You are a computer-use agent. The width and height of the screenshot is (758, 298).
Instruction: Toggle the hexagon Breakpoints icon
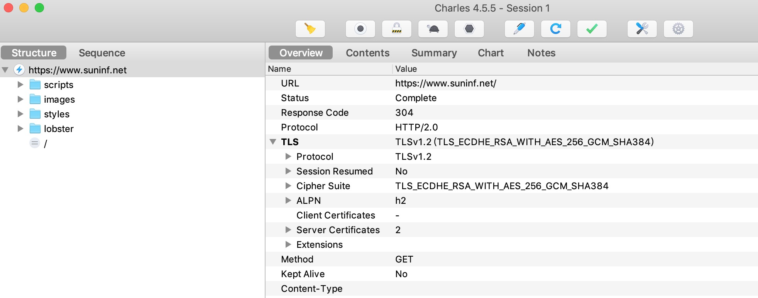(469, 29)
